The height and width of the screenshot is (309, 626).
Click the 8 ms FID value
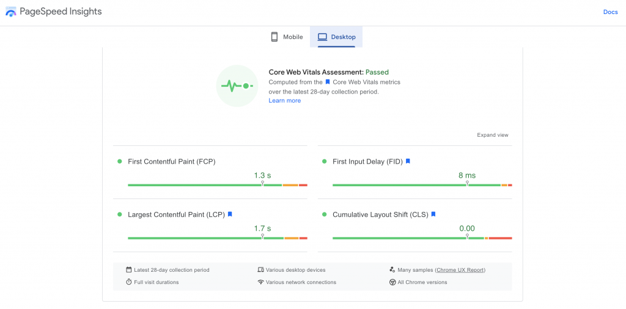(467, 175)
